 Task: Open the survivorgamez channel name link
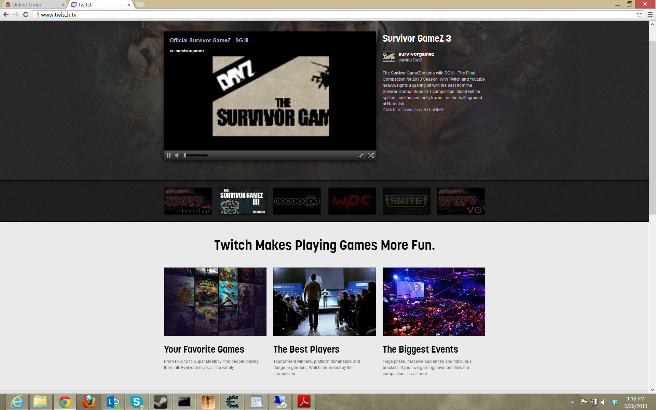416,54
